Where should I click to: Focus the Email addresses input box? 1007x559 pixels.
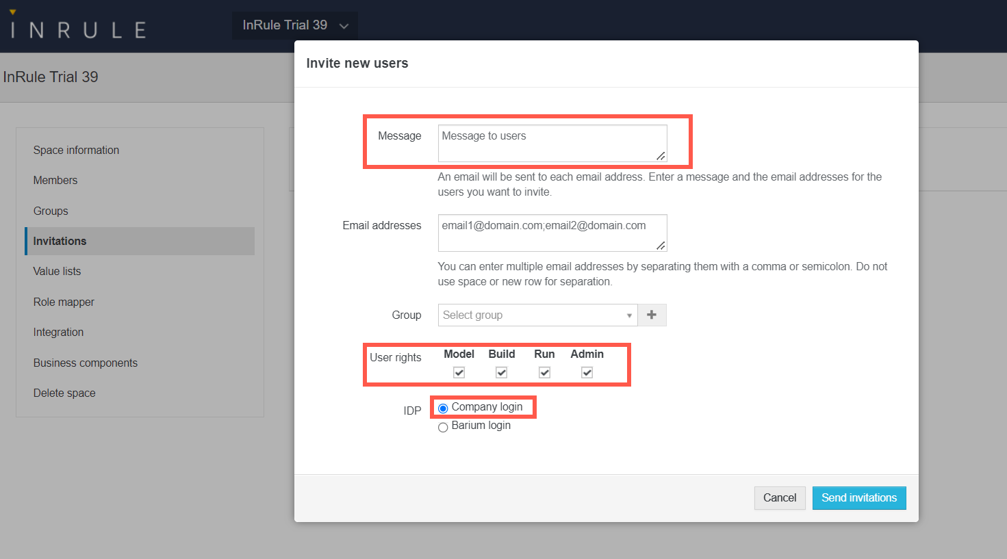[x=552, y=233]
